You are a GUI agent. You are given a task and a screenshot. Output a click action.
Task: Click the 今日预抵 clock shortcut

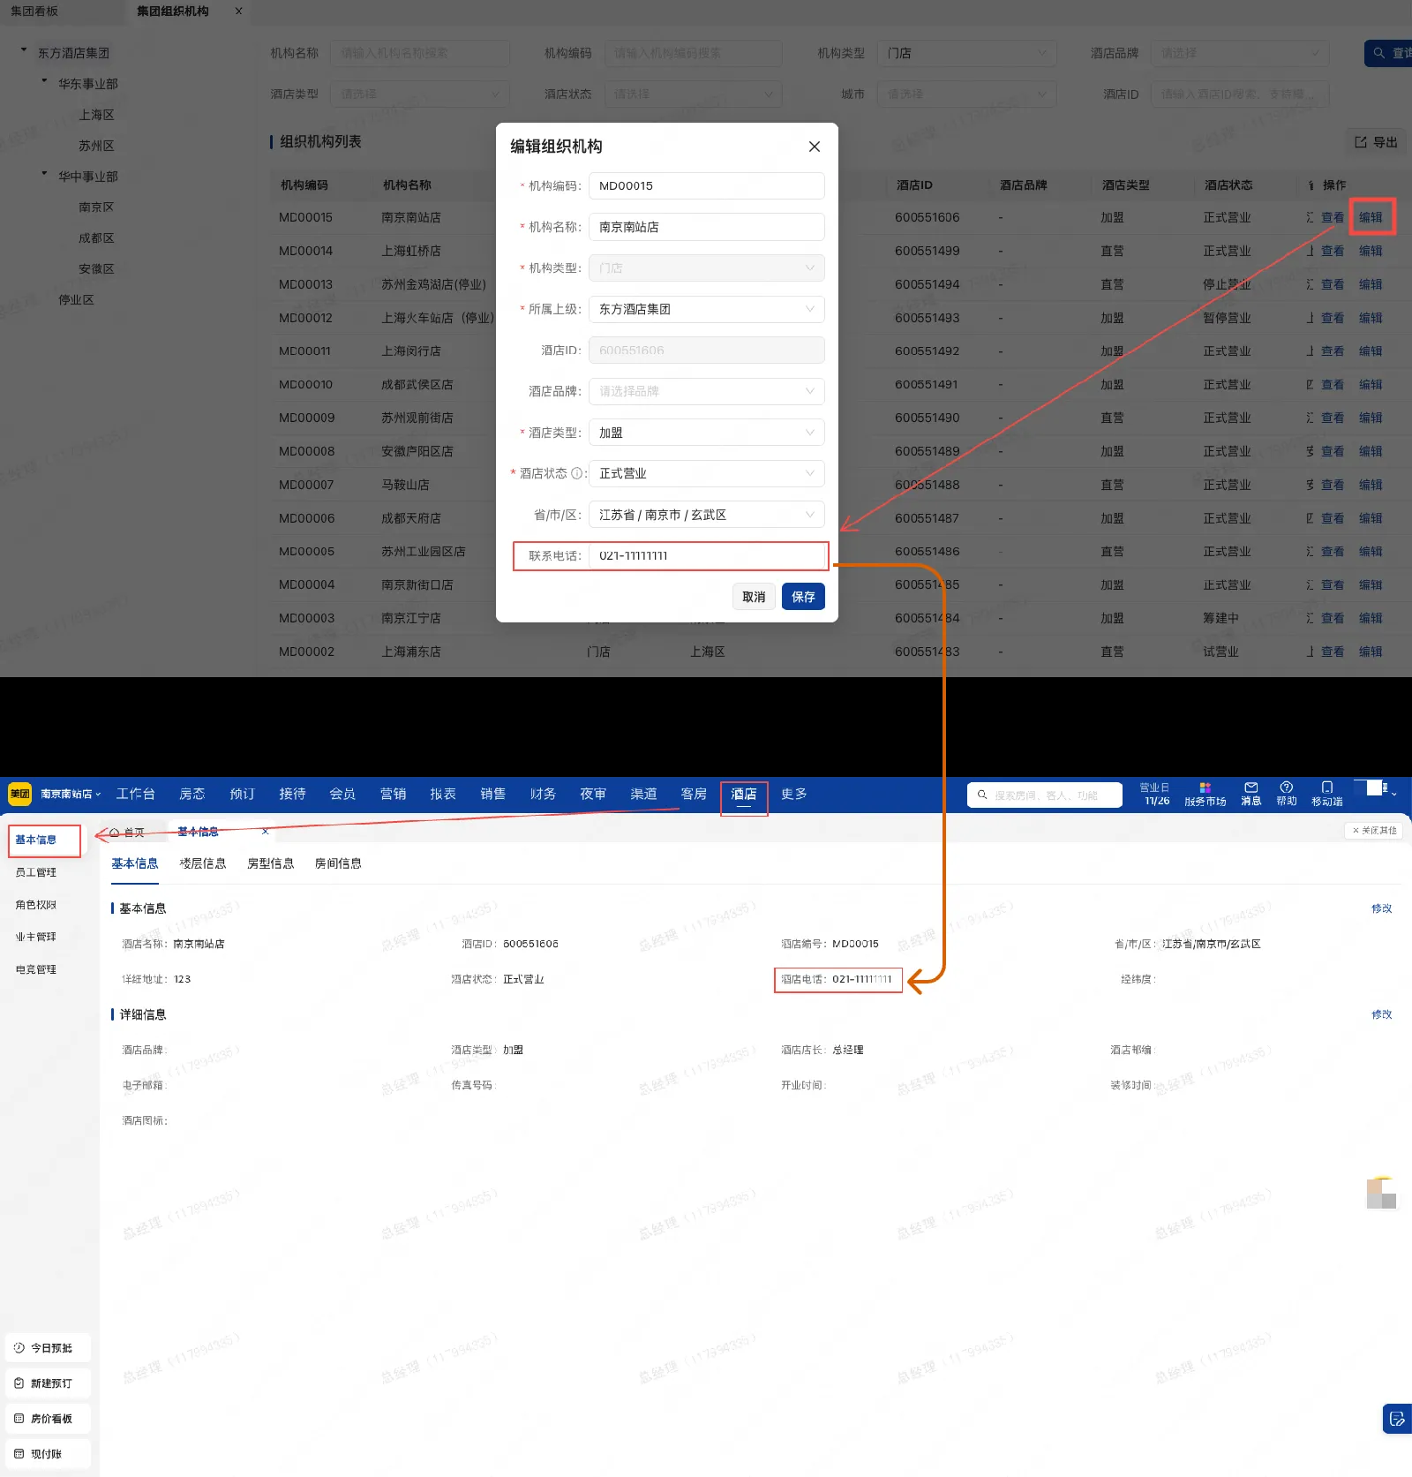49,1348
